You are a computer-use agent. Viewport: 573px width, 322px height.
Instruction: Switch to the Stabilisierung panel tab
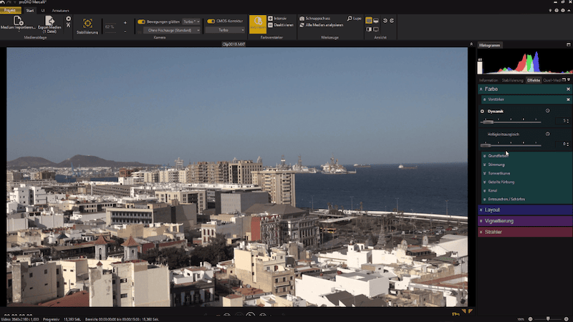pyautogui.click(x=512, y=80)
